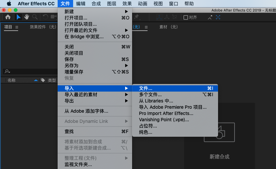Click the 新建合成 button label
The height and width of the screenshot is (169, 276).
[219, 156]
